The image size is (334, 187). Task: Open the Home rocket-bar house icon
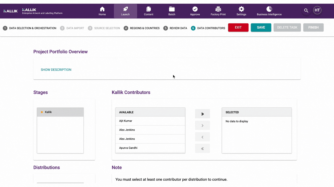(x=102, y=9)
